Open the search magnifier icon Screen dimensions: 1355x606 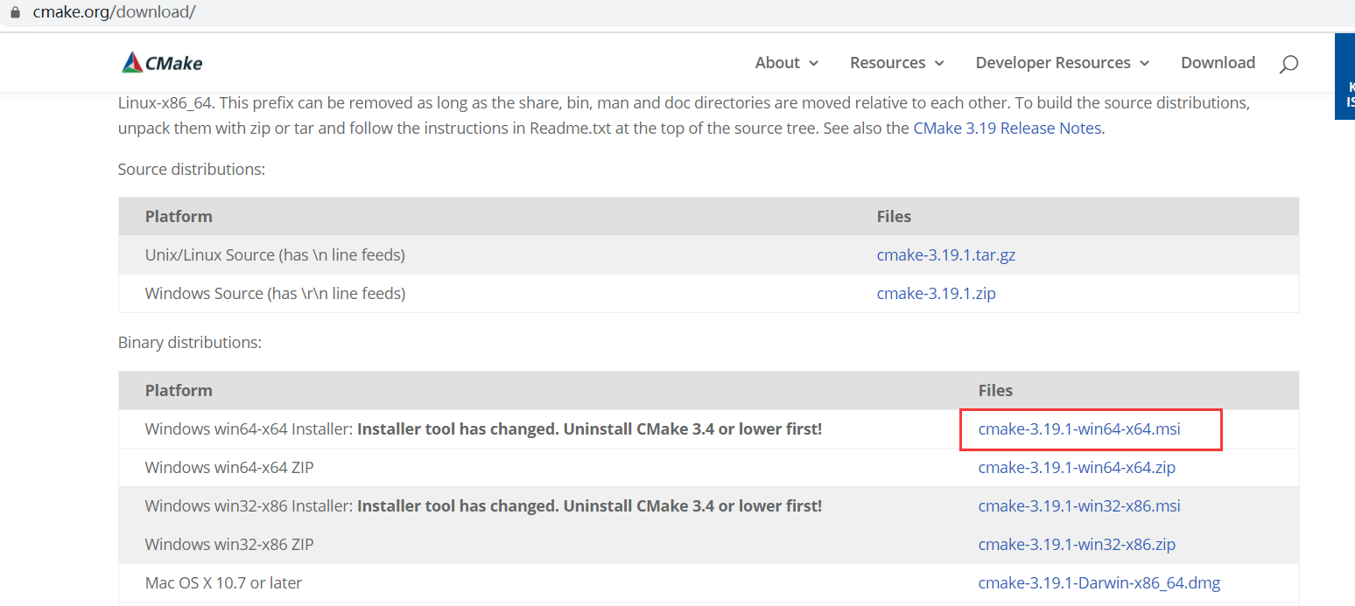(x=1288, y=64)
